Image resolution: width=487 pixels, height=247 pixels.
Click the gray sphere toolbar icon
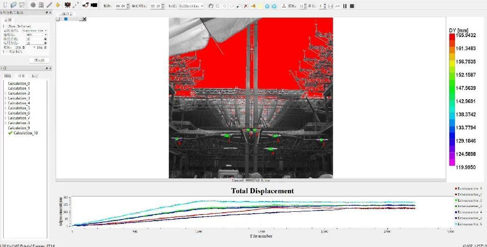33,5
